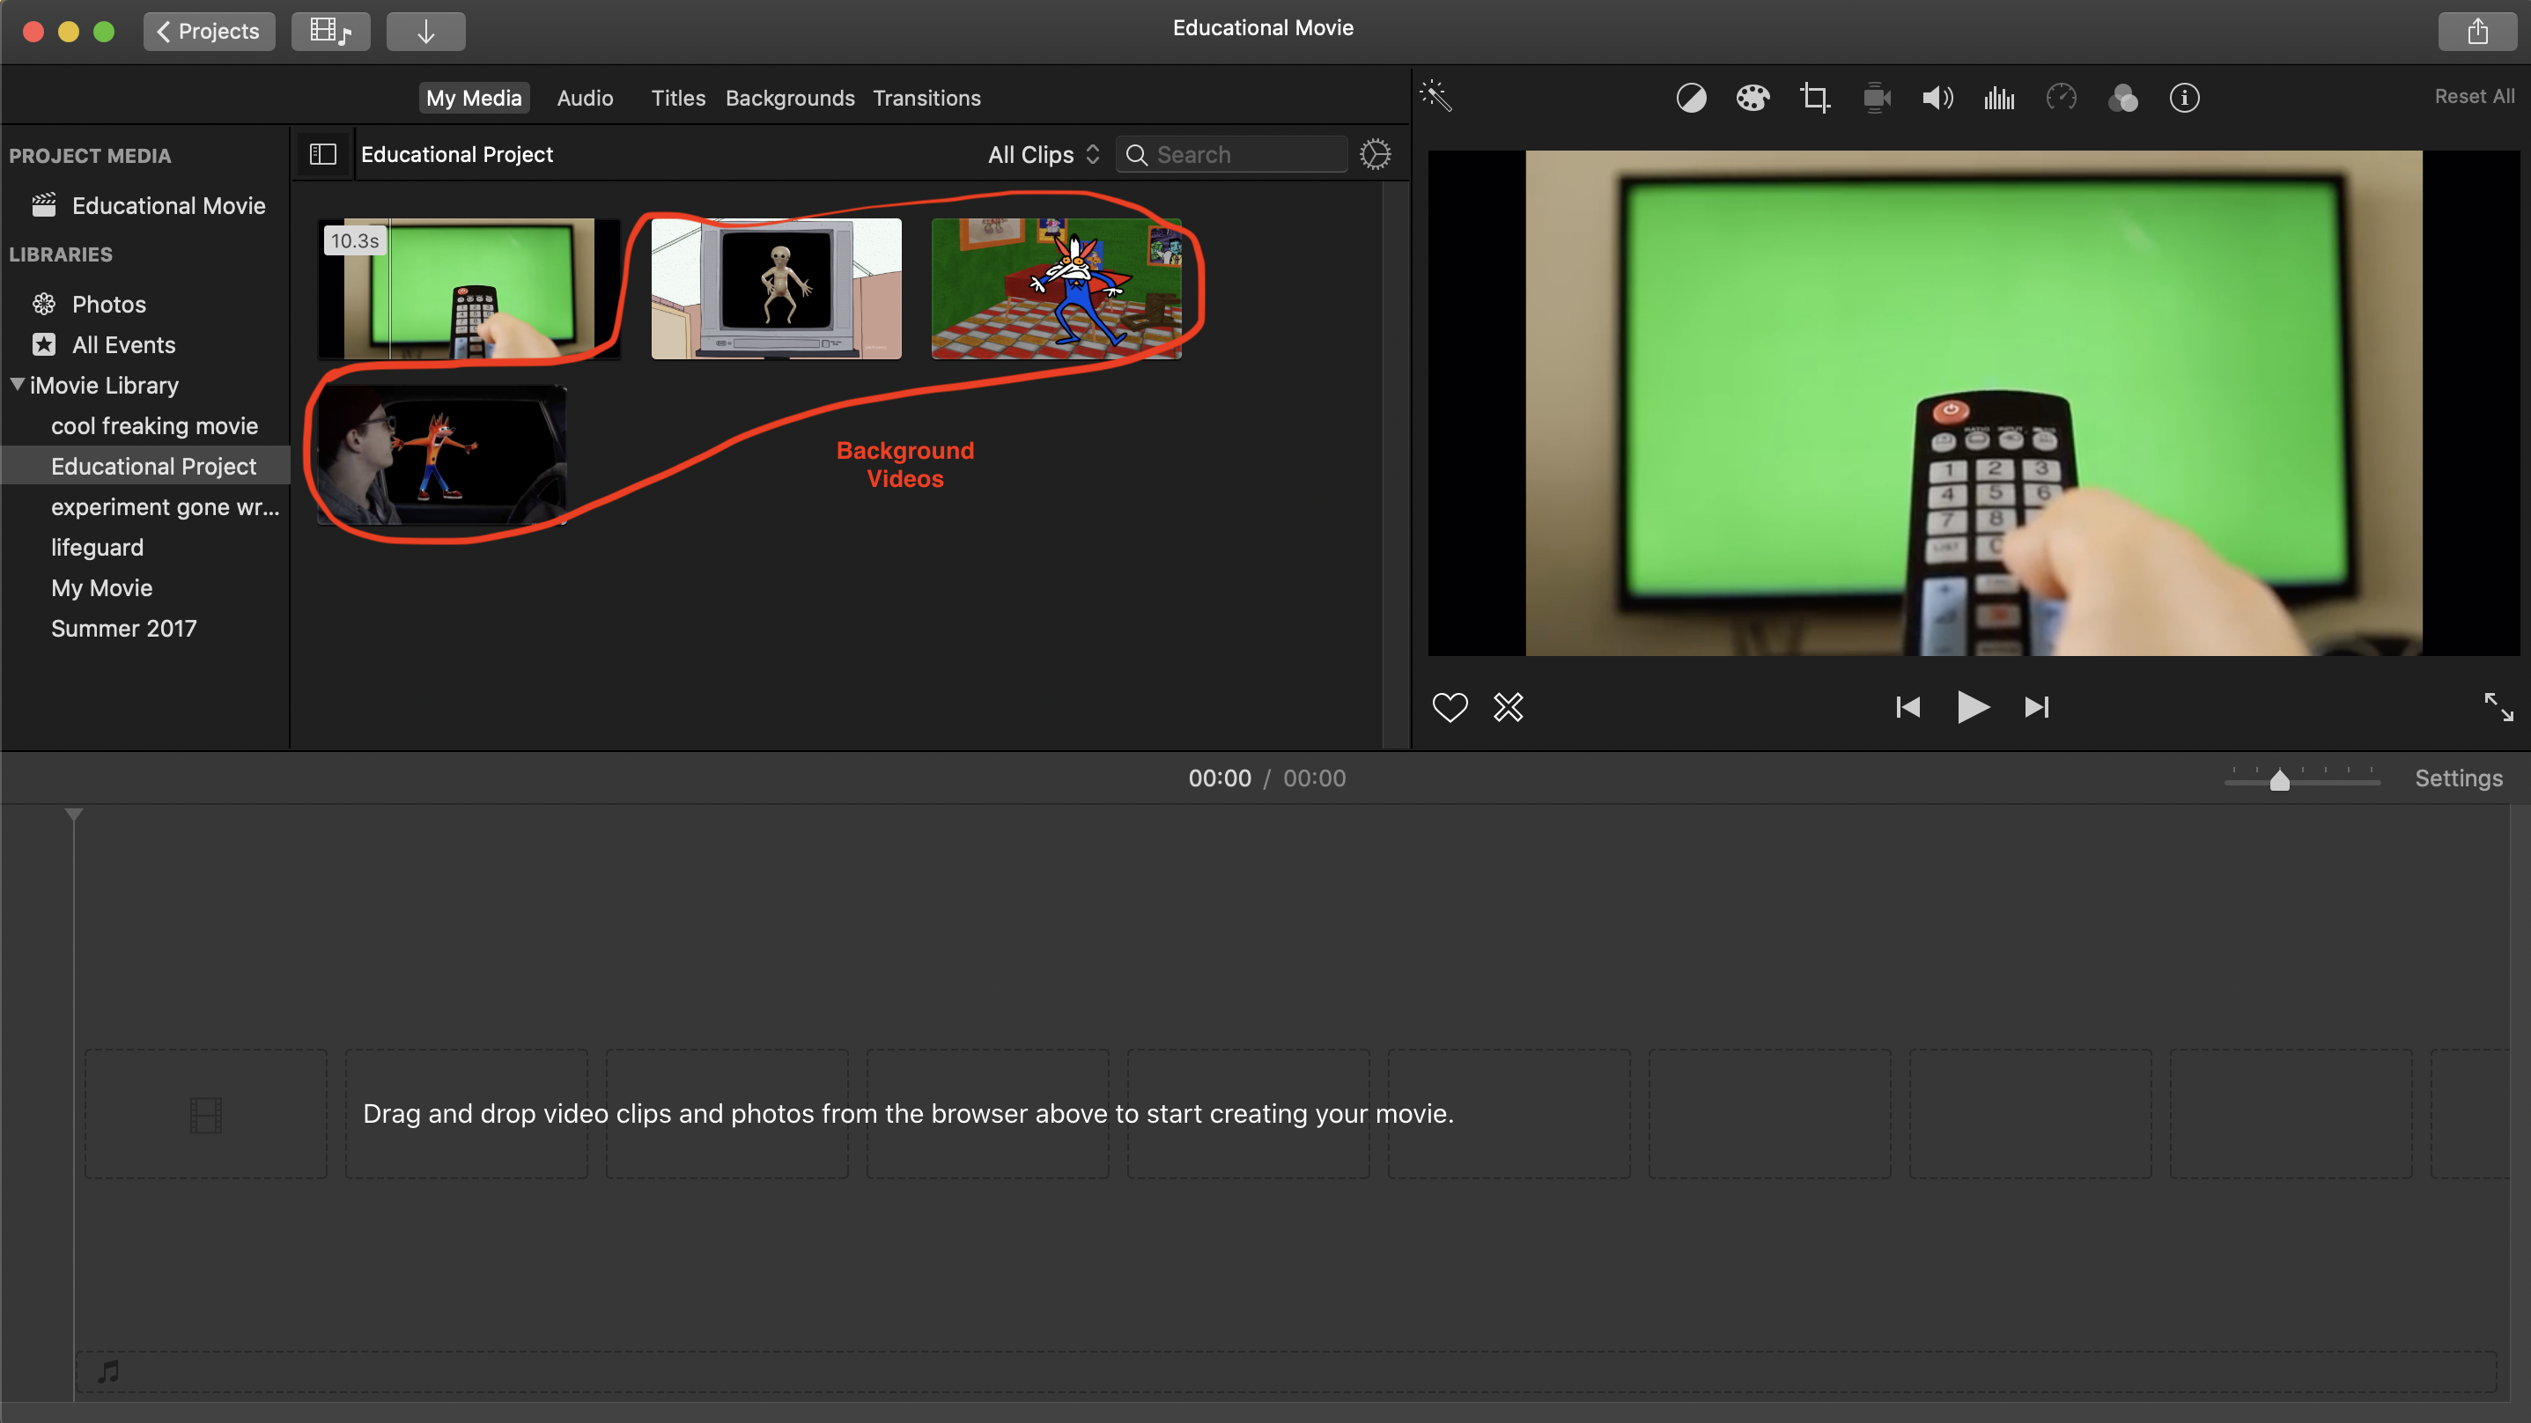Drag the timeline zoom slider
The image size is (2531, 1423).
[x=2281, y=778]
